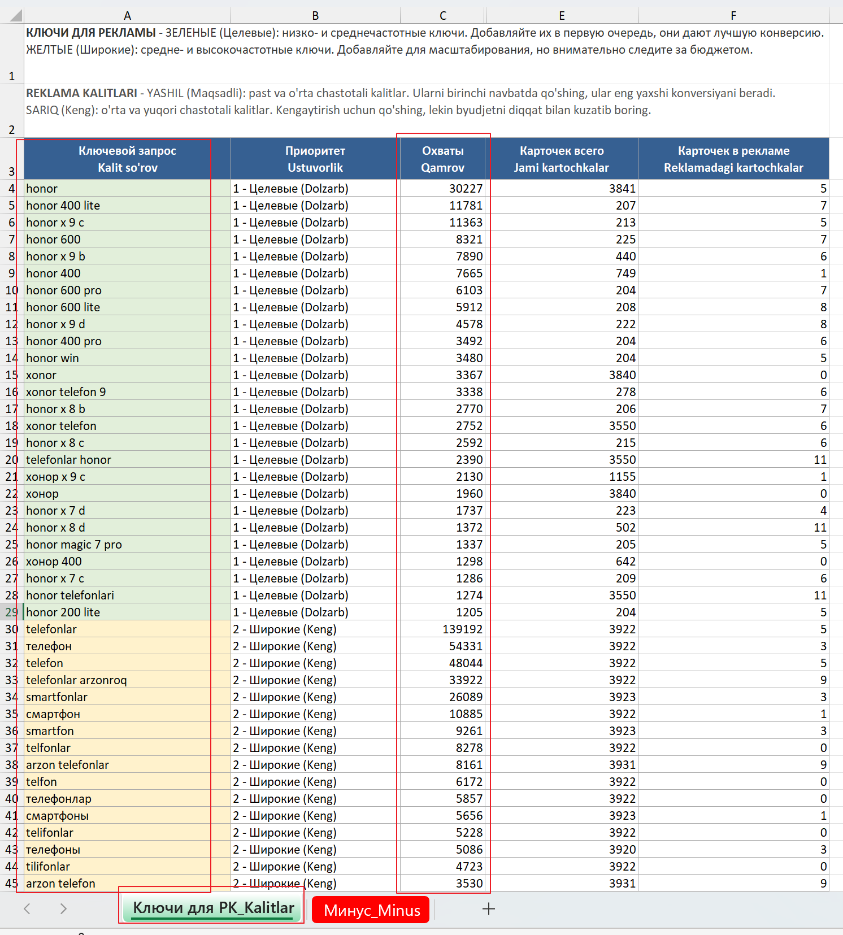Click the 'honor win' keyword cell
Viewport: 843px width, 935px height.
(127, 358)
